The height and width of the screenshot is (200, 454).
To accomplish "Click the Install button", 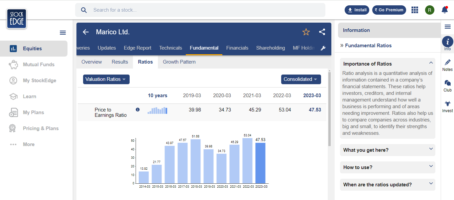I will point(357,10).
